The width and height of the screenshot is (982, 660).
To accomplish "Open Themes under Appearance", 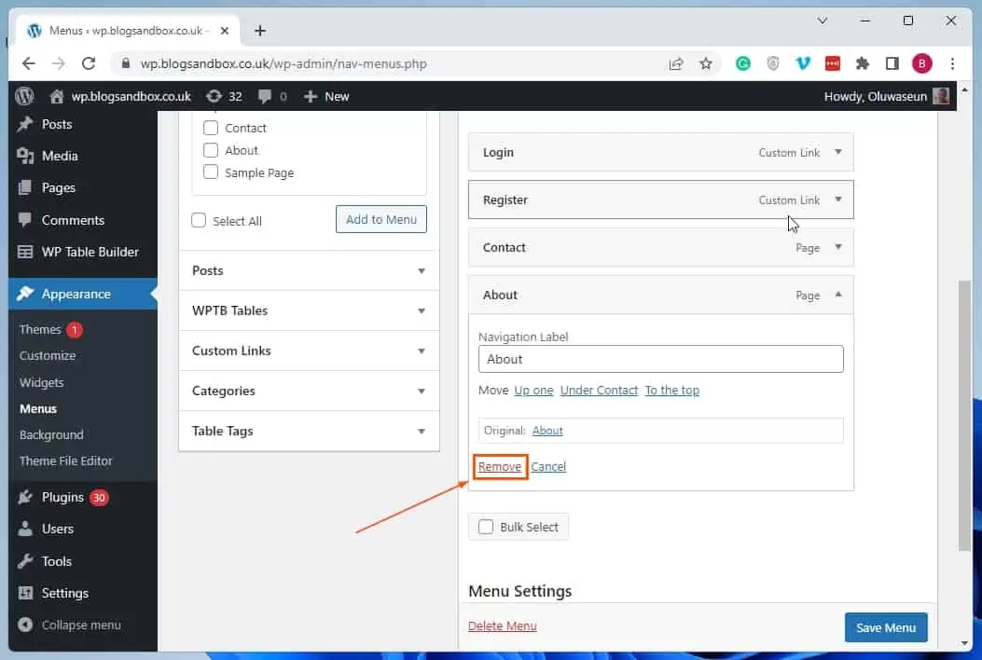I will coord(40,329).
